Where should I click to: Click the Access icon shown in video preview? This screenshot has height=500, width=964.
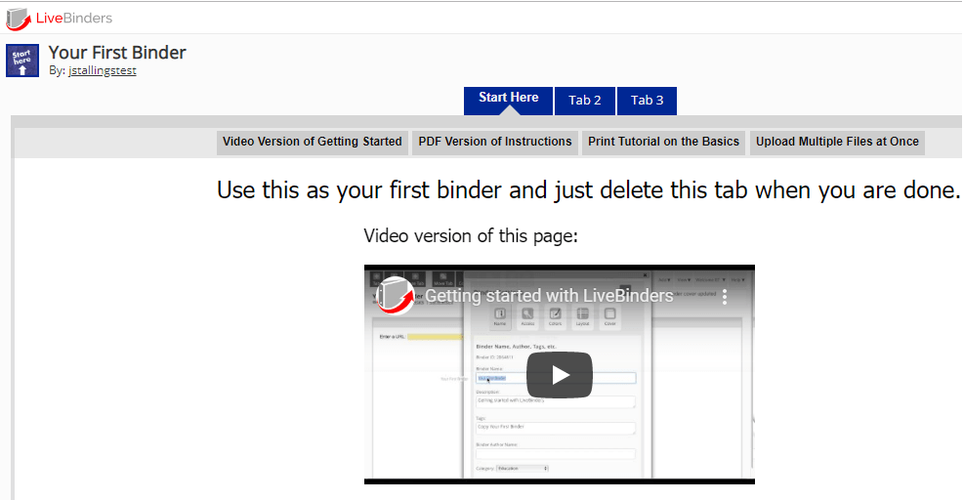pos(527,316)
